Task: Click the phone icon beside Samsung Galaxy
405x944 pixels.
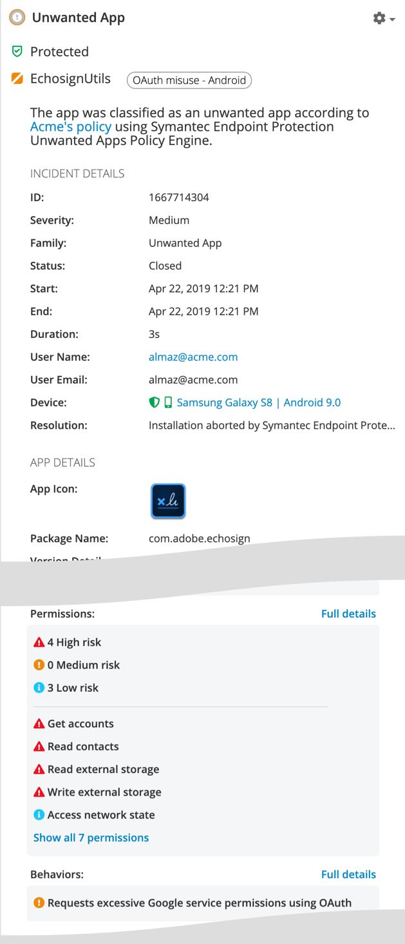Action: click(x=168, y=402)
